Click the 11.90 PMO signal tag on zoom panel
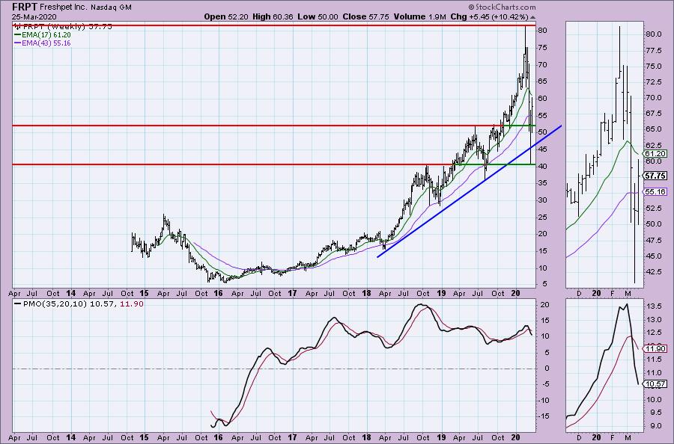 click(655, 349)
